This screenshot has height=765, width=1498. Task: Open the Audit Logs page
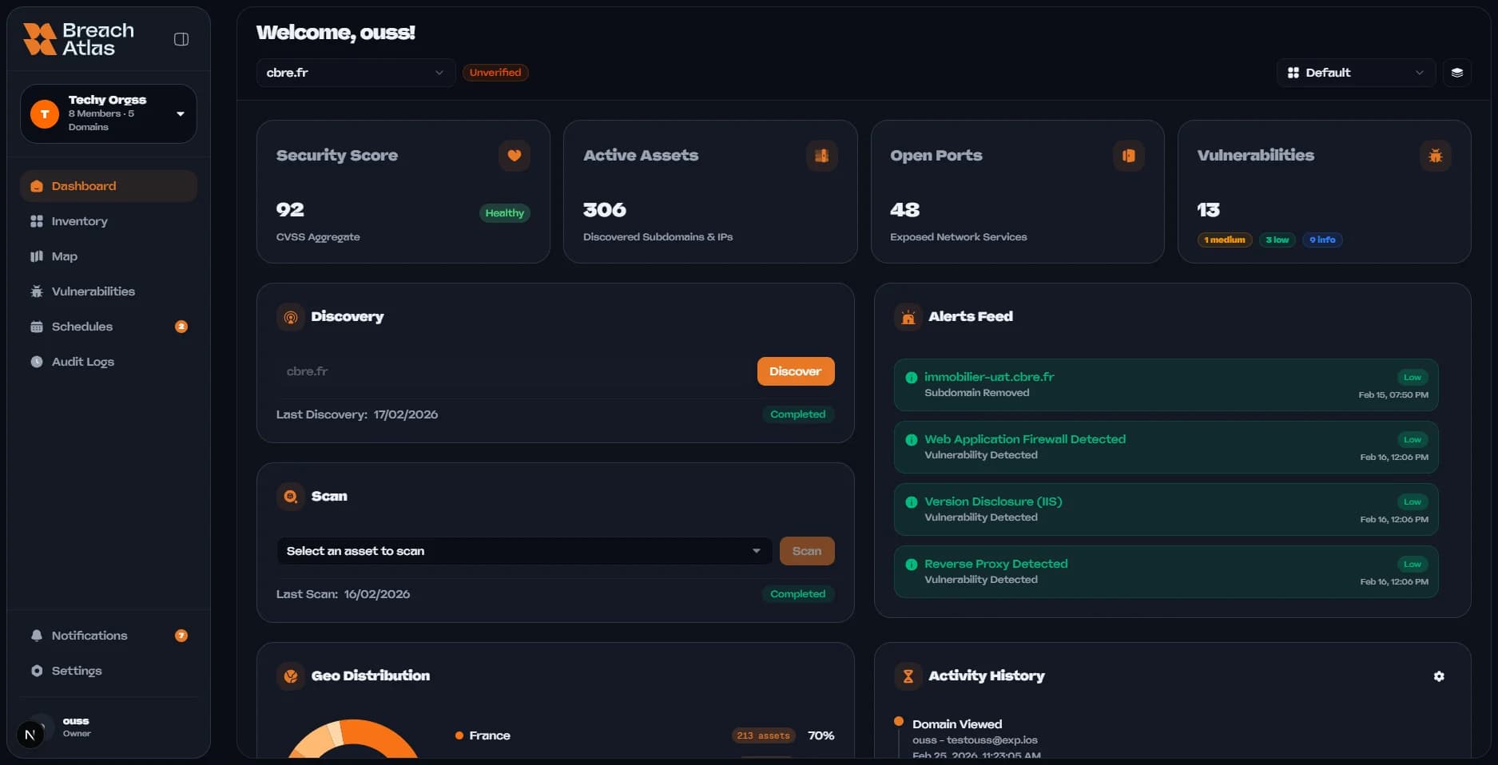pyautogui.click(x=82, y=362)
